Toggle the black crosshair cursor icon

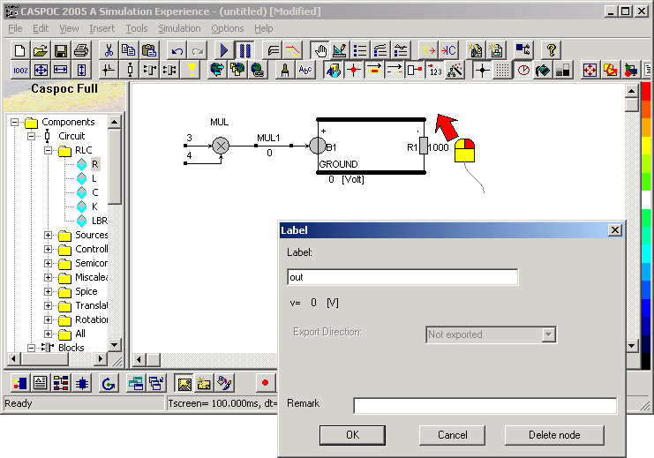click(483, 70)
